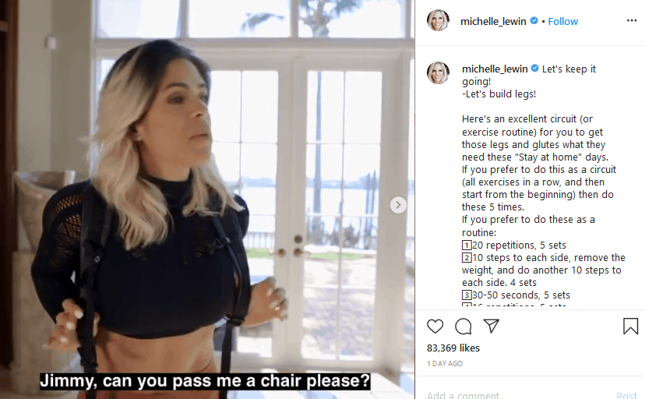Click the Post comment button
The width and height of the screenshot is (645, 399).
click(626, 395)
